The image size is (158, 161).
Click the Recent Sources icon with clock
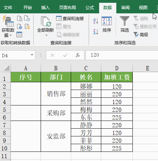[27, 18]
